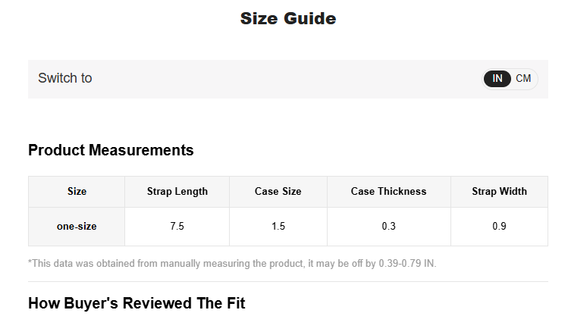Image resolution: width=568 pixels, height=332 pixels.
Task: Click the divider above the fit reviews heading
Action: (288, 281)
